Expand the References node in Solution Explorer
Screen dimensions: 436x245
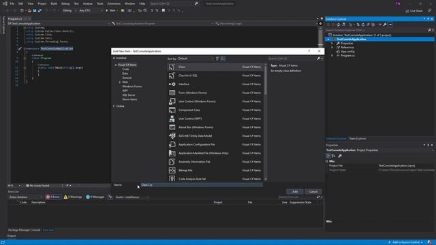[332, 48]
